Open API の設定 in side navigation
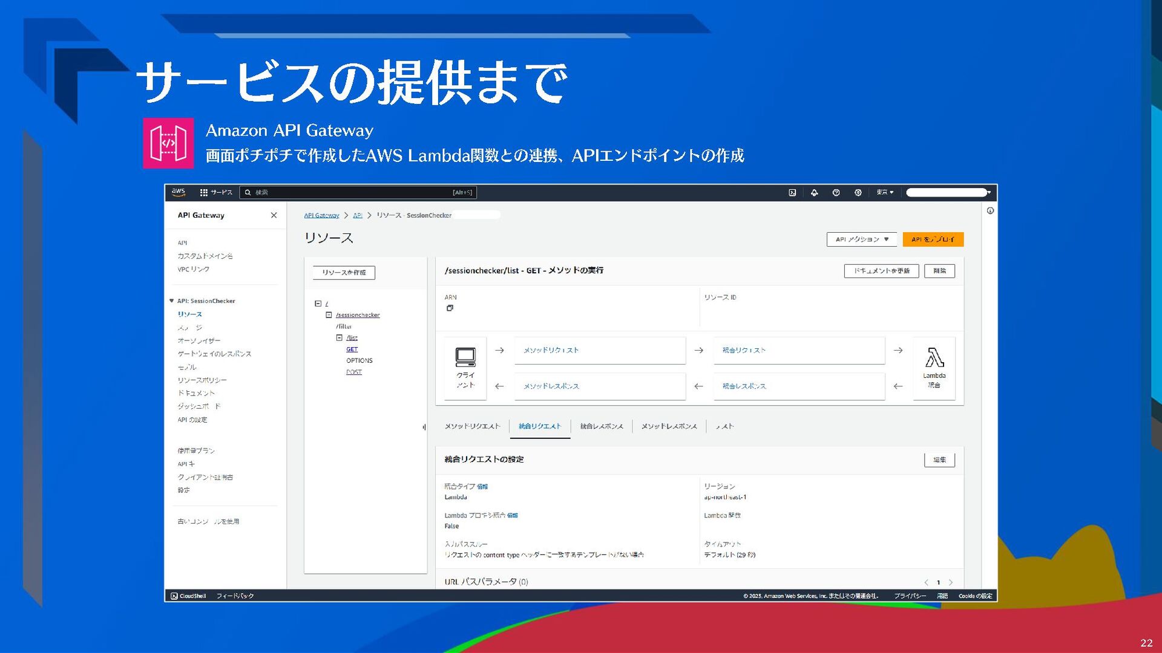This screenshot has height=653, width=1162. coord(192,420)
